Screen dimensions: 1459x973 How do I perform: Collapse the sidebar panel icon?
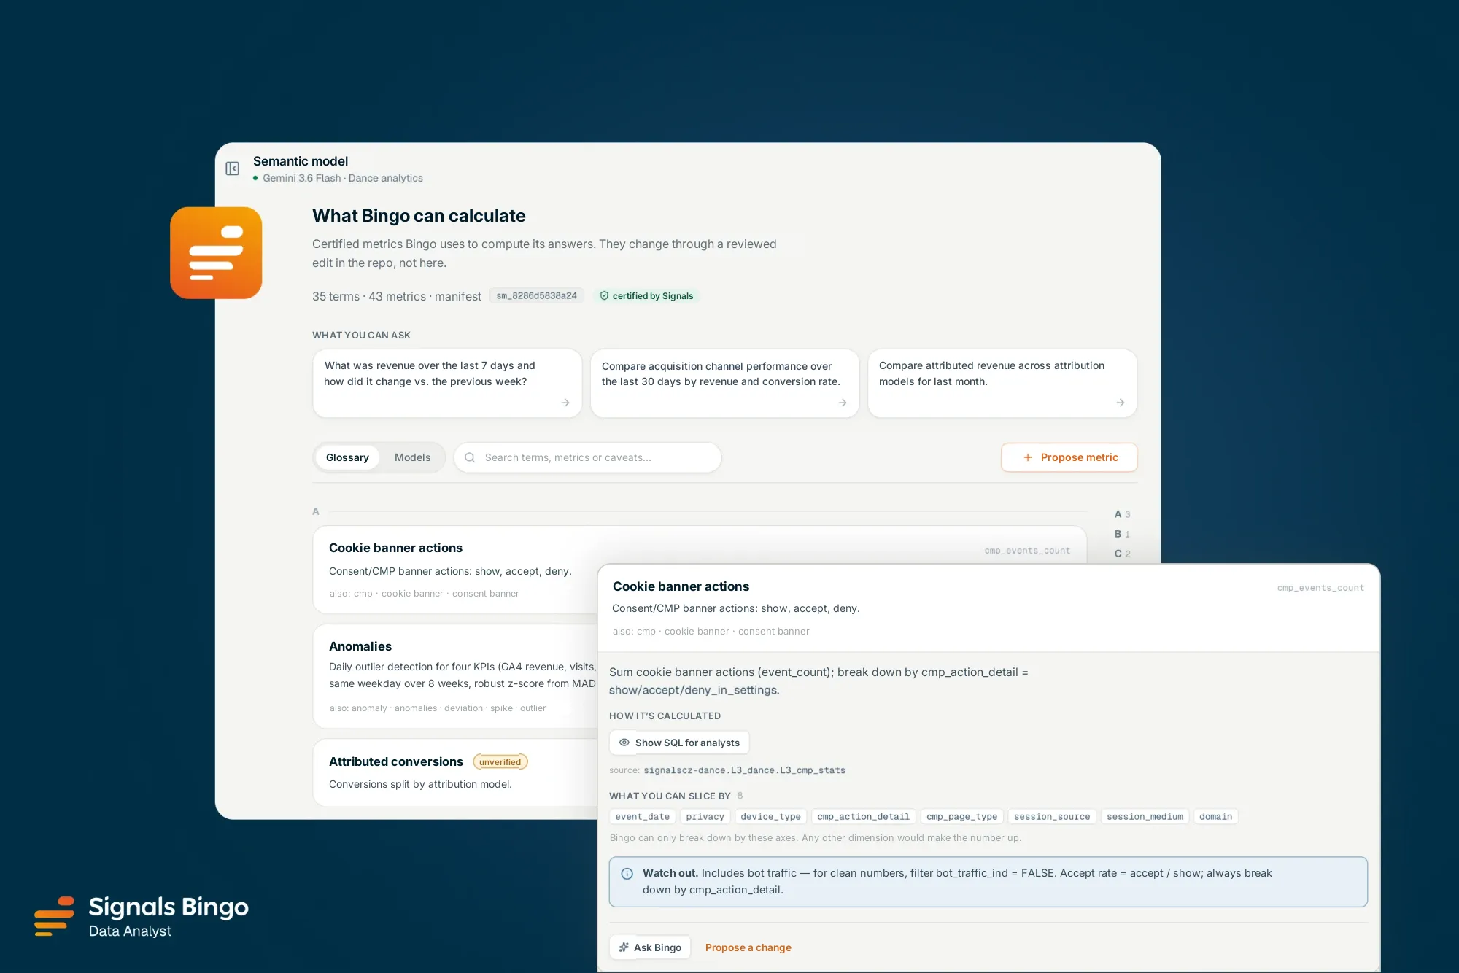click(x=232, y=168)
